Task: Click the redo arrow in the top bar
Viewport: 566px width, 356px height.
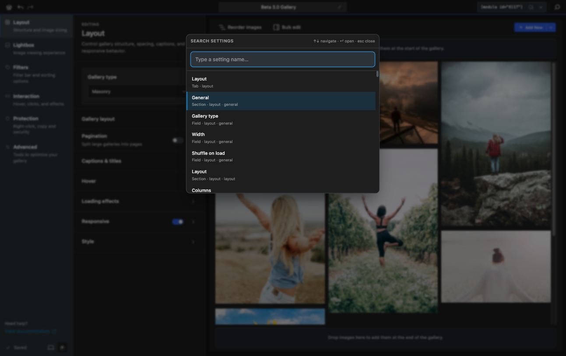Action: [x=30, y=7]
